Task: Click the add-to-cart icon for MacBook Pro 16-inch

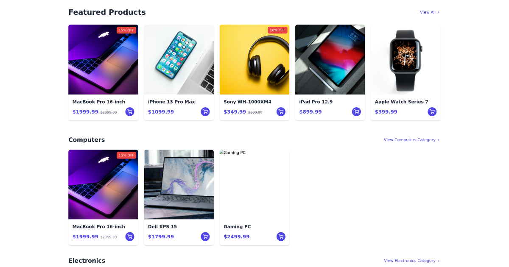Action: (130, 111)
